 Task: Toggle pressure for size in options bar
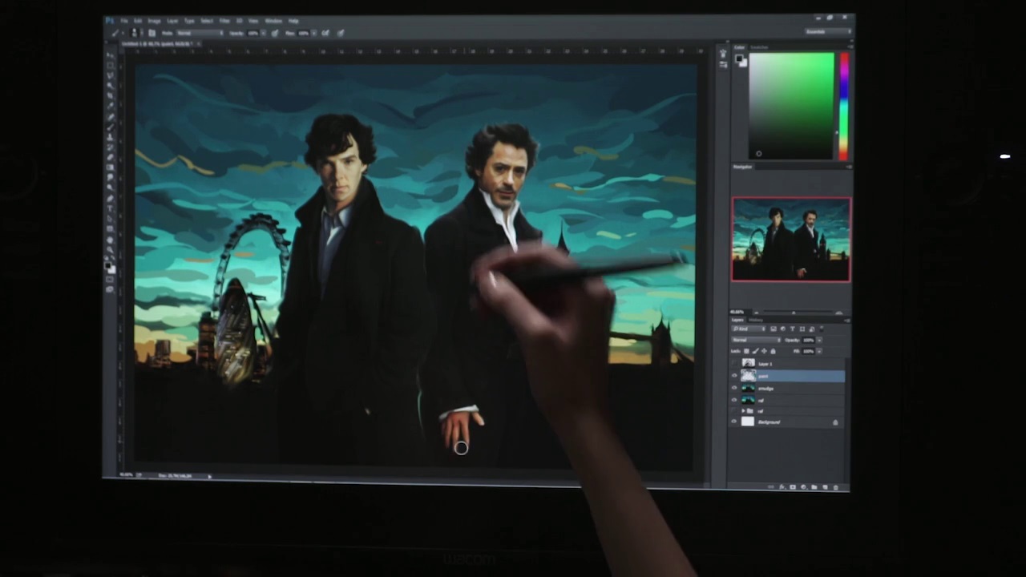click(341, 33)
